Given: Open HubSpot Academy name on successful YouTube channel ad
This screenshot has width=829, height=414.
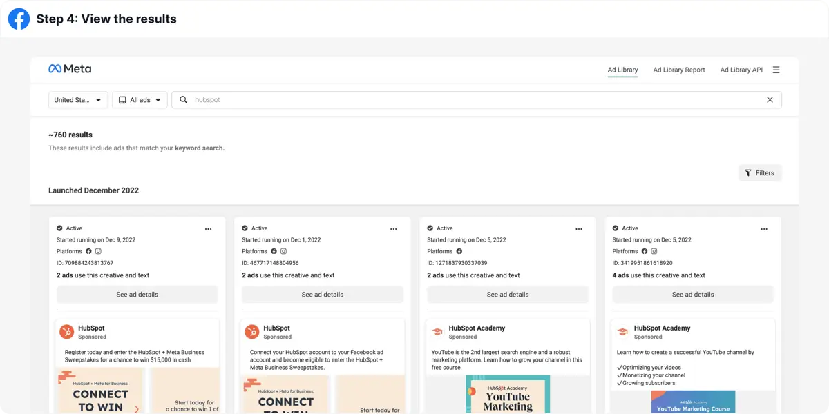Looking at the screenshot, I should [x=662, y=328].
